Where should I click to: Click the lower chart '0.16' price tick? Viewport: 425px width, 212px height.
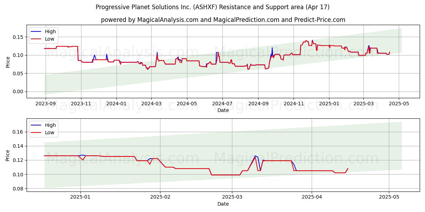[19, 132]
